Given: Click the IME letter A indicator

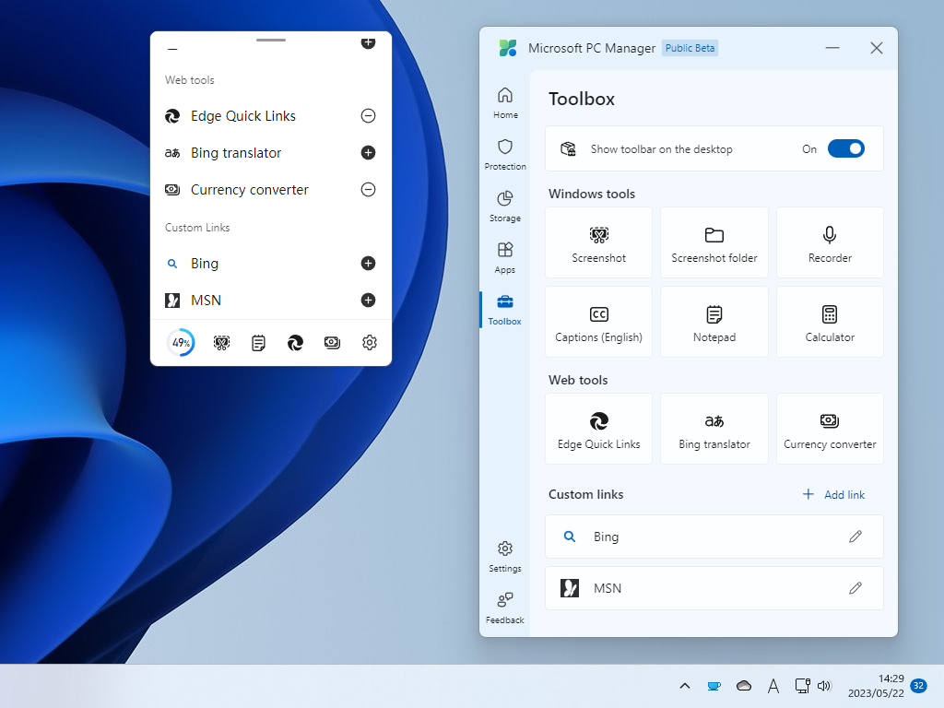Looking at the screenshot, I should point(773,686).
